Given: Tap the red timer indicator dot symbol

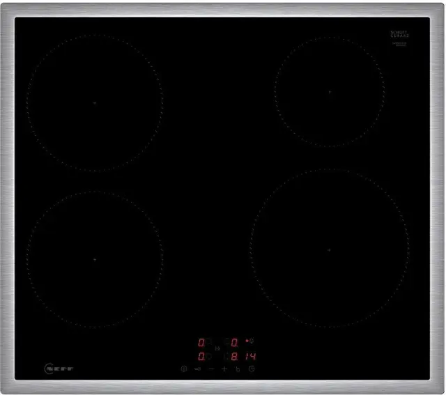Looking at the screenshot, I should 247,341.
